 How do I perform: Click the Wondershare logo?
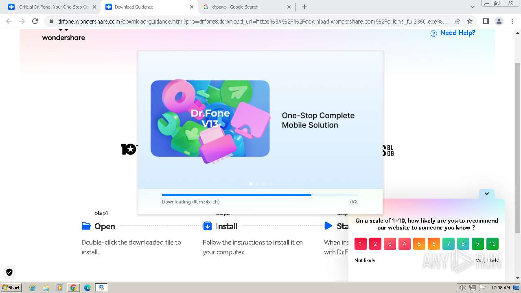[x=63, y=35]
